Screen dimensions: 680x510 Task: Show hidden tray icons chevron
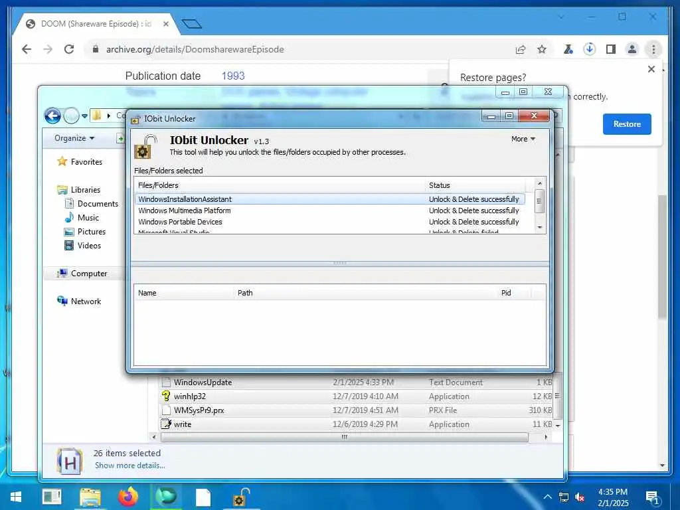547,497
